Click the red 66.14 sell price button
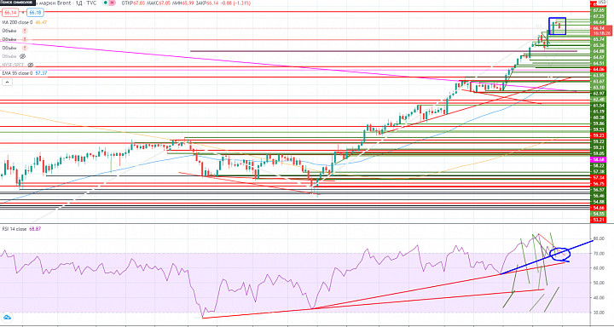Screen dimensions: 614x327 (9, 13)
